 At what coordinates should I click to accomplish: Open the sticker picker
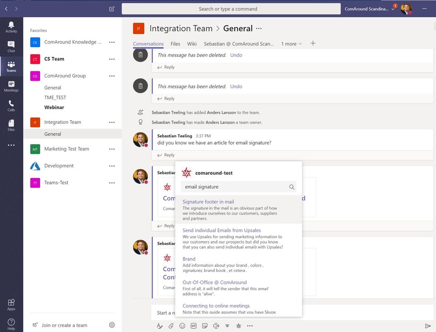pos(205,326)
